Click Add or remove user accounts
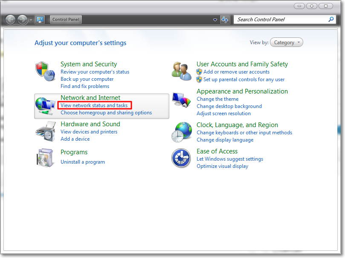Image resolution: width=345 pixels, height=258 pixels. tap(237, 72)
